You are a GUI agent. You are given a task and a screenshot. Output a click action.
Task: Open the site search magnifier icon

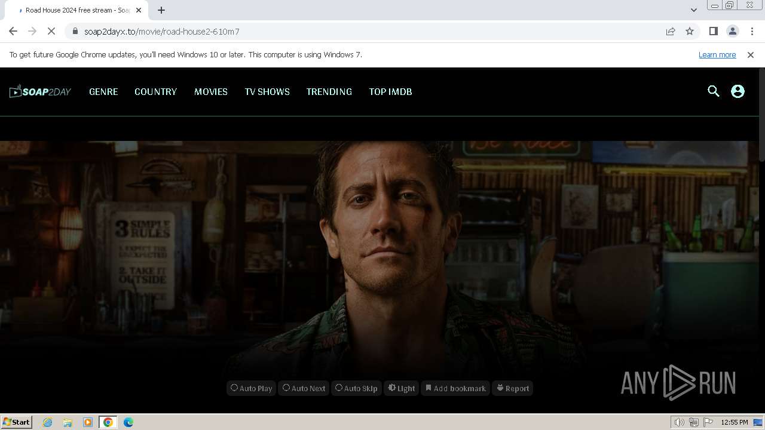[713, 91]
